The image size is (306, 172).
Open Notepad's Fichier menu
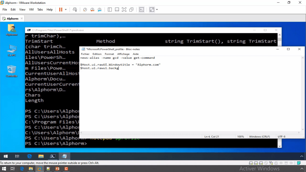click(85, 54)
